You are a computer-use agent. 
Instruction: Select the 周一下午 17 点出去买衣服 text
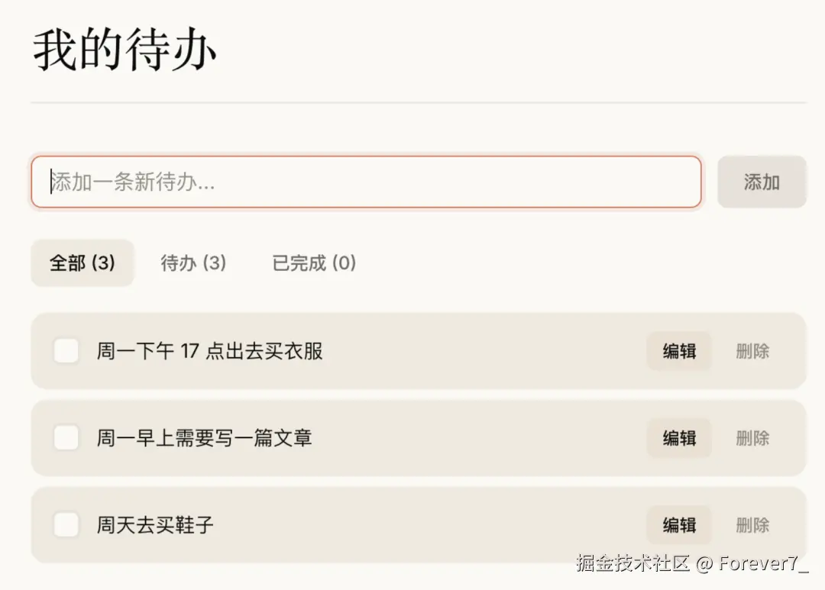coord(209,351)
